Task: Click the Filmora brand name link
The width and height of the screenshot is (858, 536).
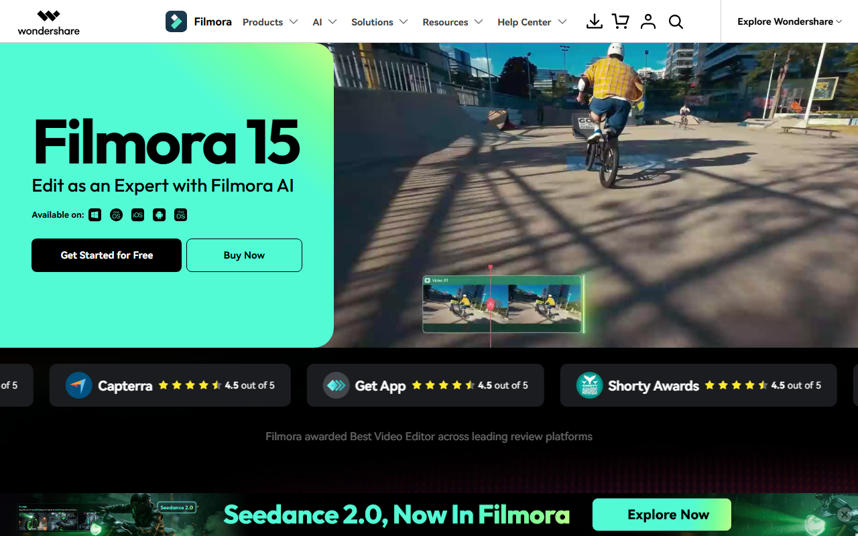Action: (212, 21)
